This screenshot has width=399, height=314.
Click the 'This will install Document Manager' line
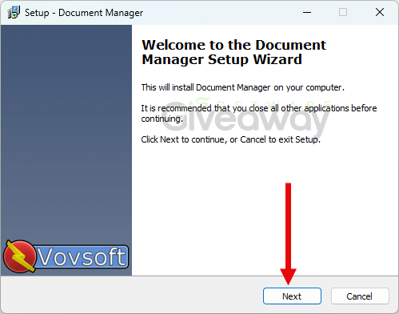[242, 87]
